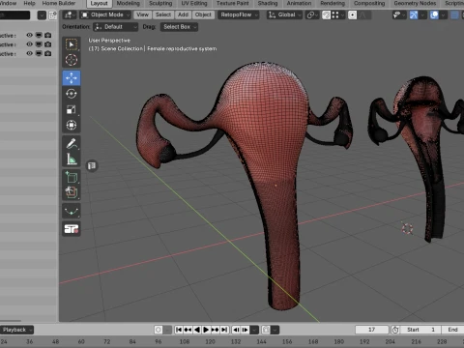Screen dimensions: 464x348
Task: Open the Geometry Nodes workspace tab
Action: coord(415,4)
